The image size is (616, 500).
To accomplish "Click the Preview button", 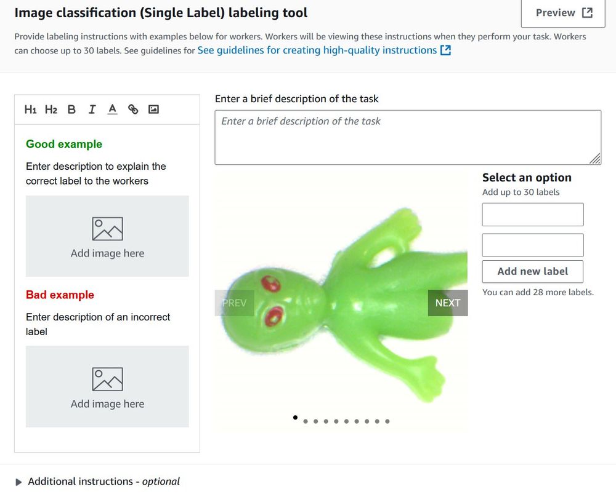I will (563, 13).
